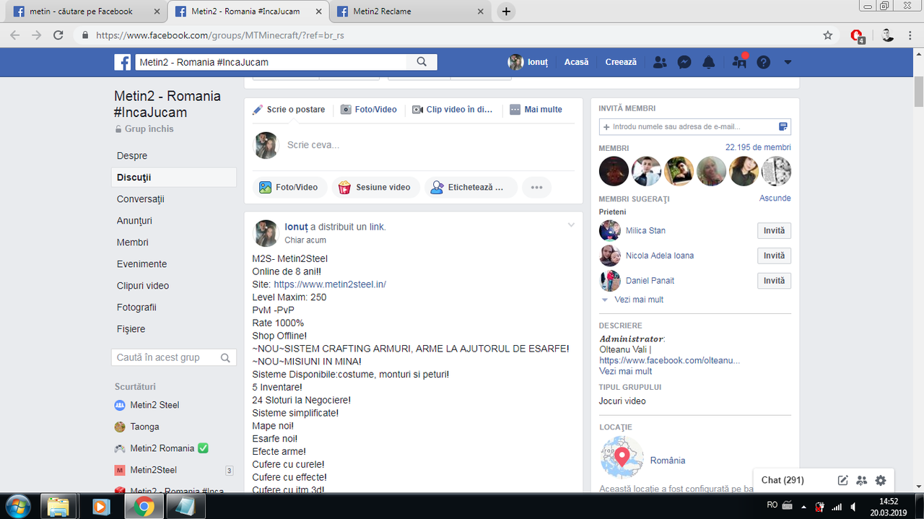924x519 pixels.
Task: Select Clip video în direct tab
Action: pyautogui.click(x=453, y=110)
